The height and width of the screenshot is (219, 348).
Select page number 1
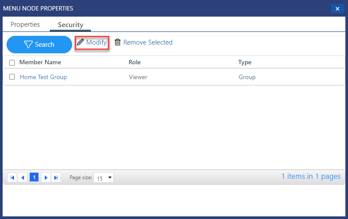coord(34,177)
